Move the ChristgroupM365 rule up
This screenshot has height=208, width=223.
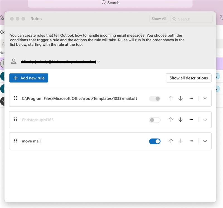(171, 120)
